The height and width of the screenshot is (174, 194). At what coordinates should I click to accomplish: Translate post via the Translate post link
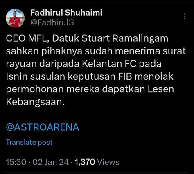tap(29, 142)
